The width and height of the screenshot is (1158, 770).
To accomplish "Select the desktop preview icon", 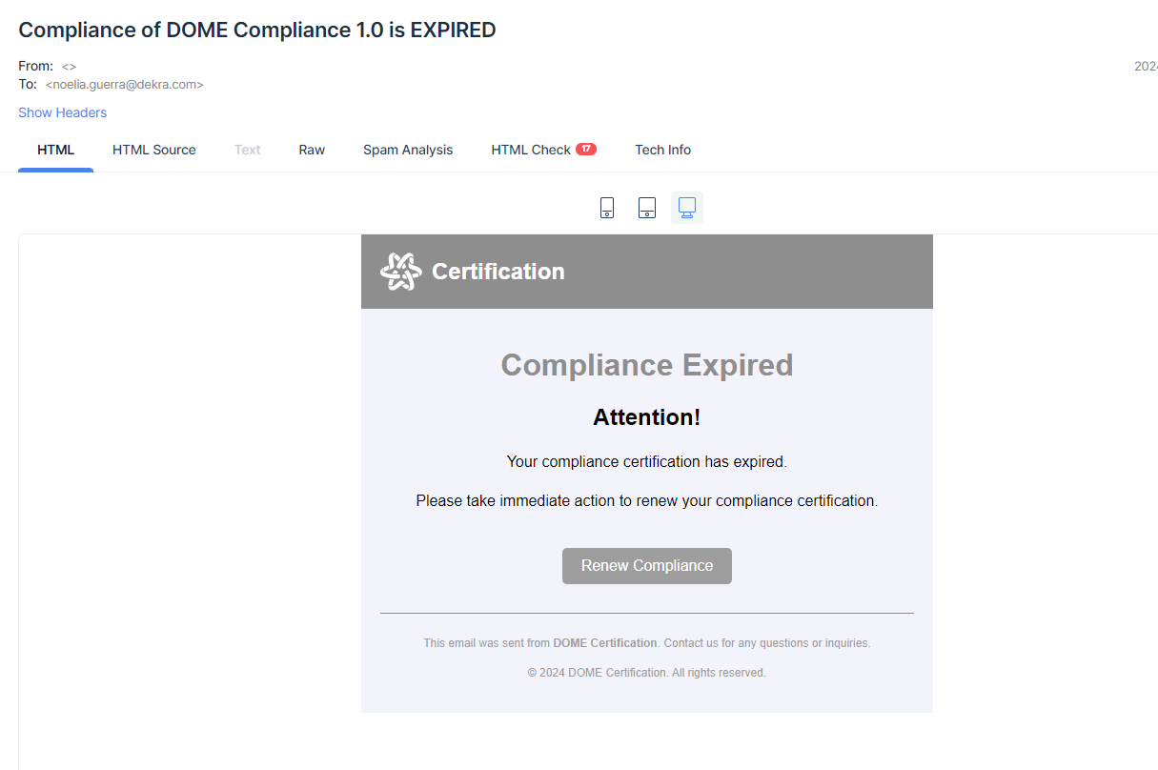I will coord(686,208).
